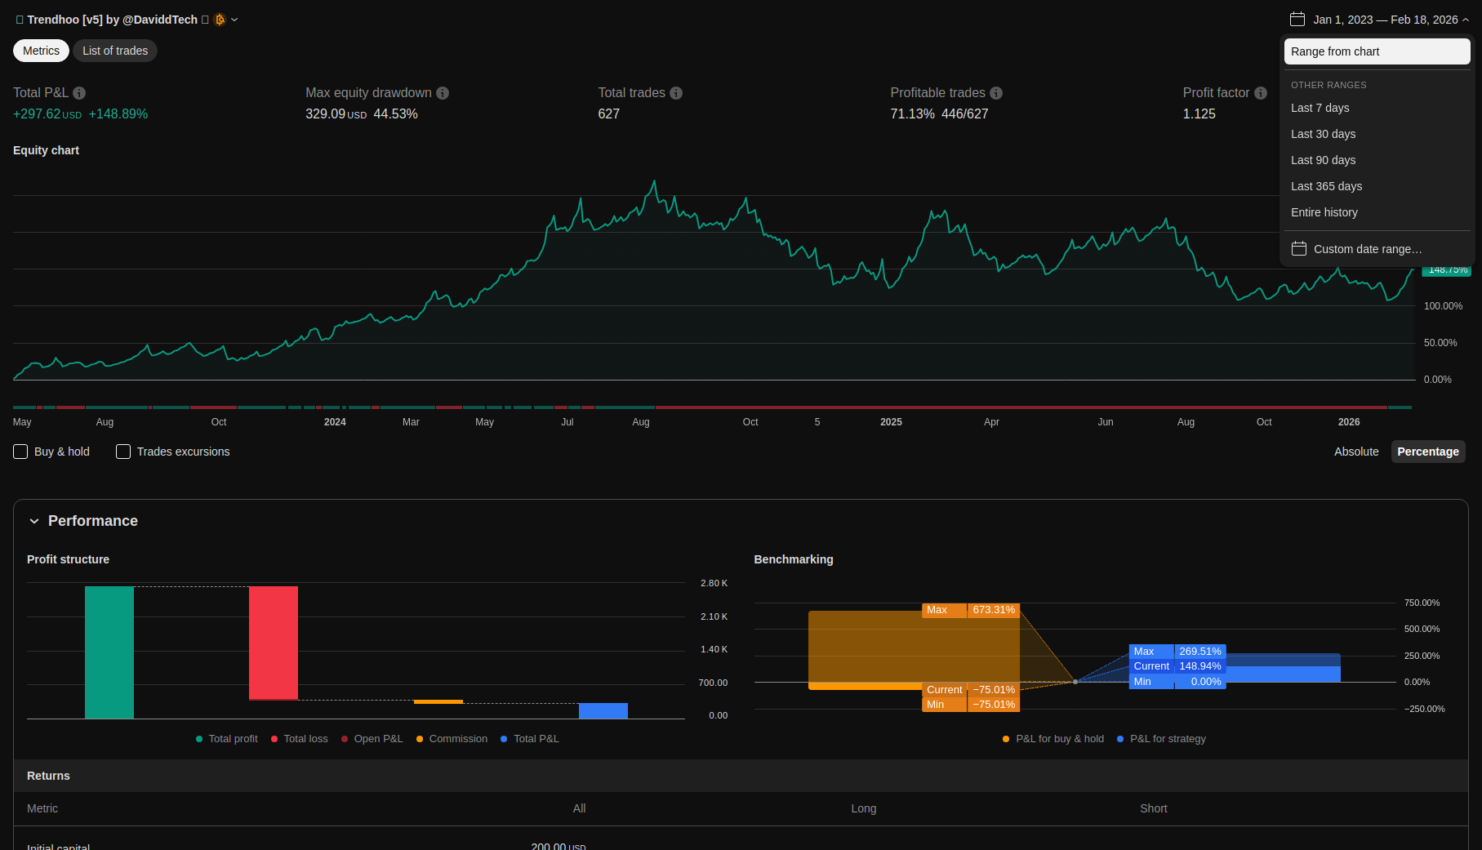Viewport: 1482px width, 850px height.
Task: Close the date range dropdown caret
Action: pyautogui.click(x=1466, y=20)
